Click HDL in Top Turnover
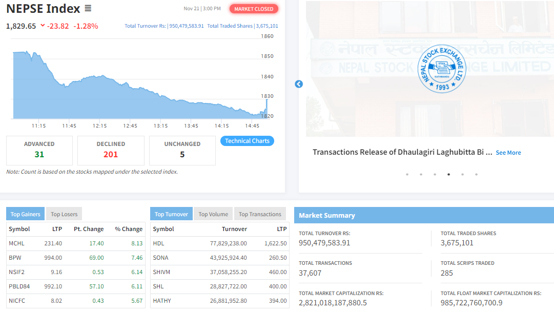 pyautogui.click(x=159, y=243)
